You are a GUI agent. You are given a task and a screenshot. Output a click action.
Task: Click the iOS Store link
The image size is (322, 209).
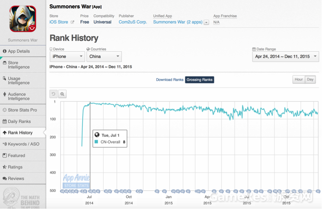(59, 22)
